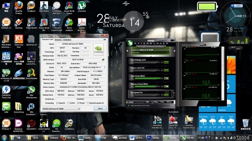Toggle Apply overclocking at system startup
252x141 pixels.
[x=129, y=105]
